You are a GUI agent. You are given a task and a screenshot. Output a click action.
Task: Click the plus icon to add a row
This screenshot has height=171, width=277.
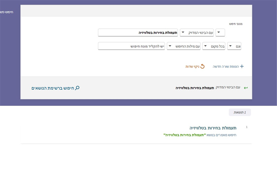tap(241, 67)
